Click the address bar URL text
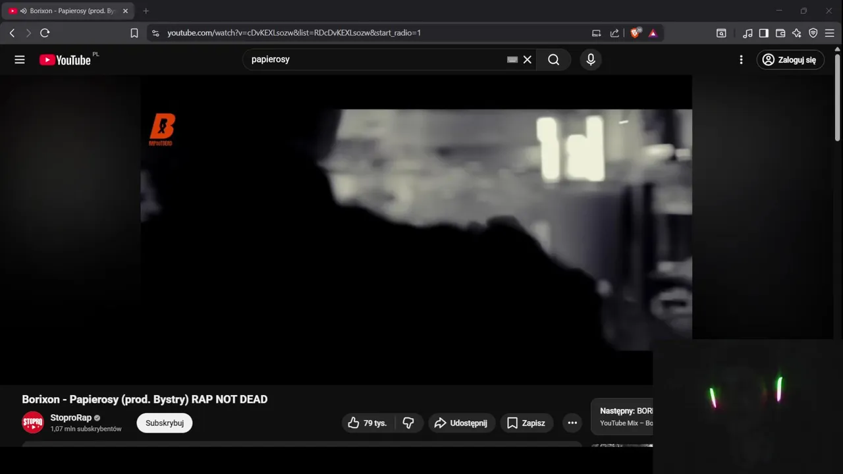 point(294,33)
